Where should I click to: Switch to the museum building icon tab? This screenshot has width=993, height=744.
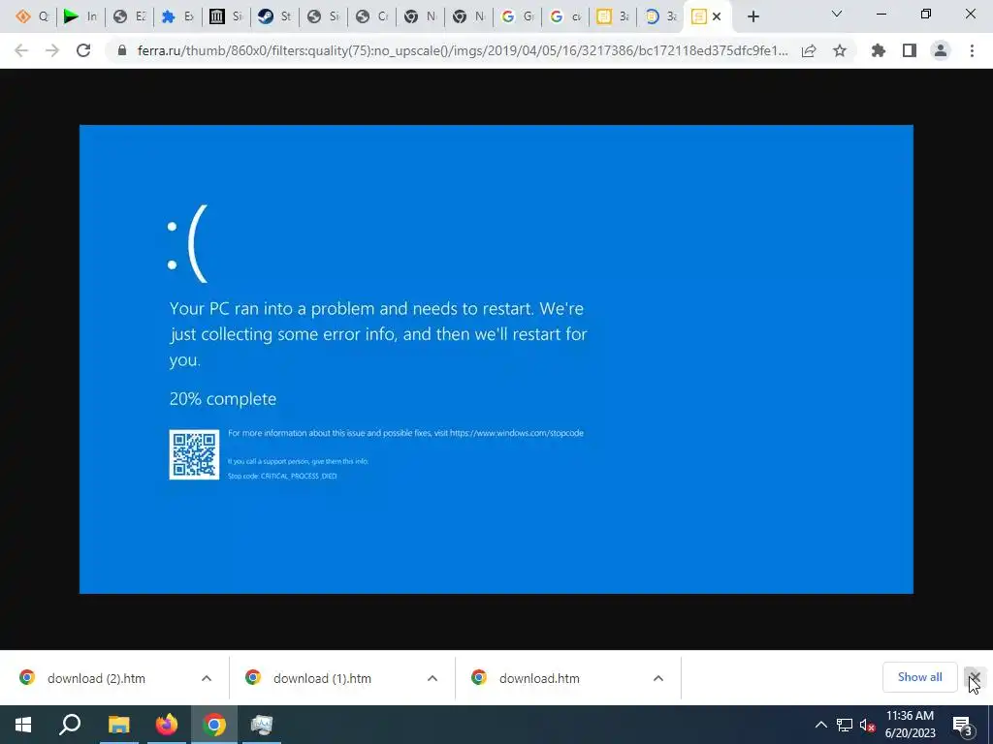226,16
